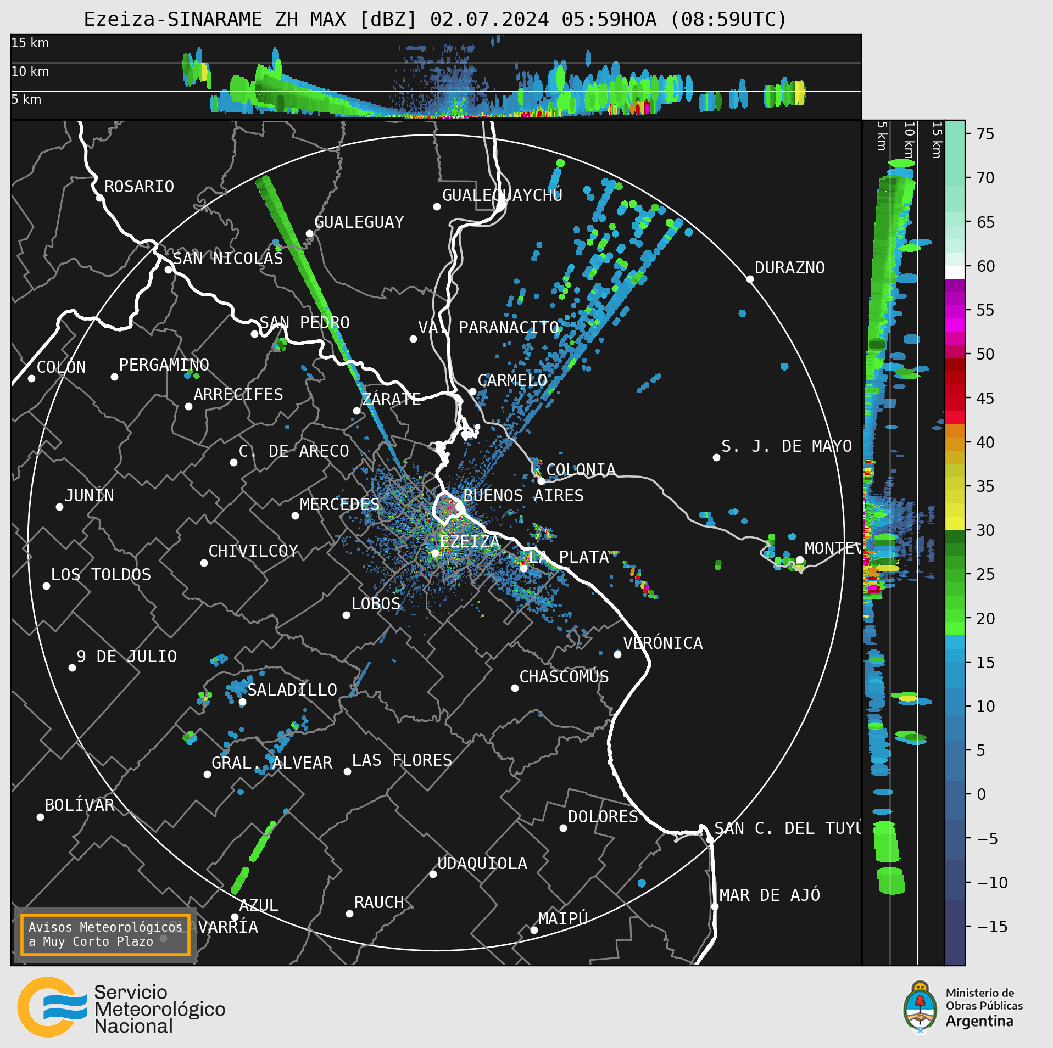Click the Ministerio de Obras Públicas text

tap(984, 999)
